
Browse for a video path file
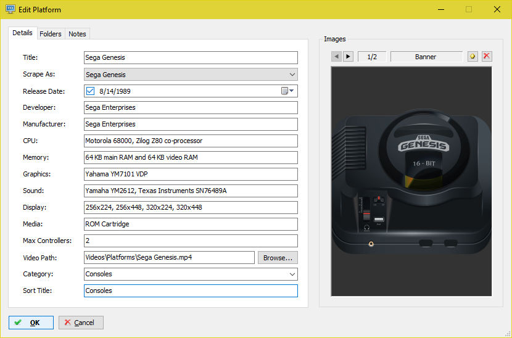coord(278,258)
